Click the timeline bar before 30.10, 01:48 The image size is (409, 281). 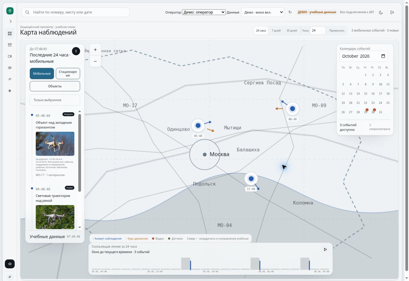255,264
